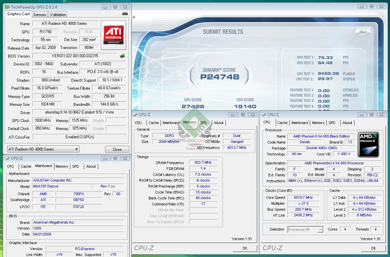
Task: Click the AMD Phenom II X4 955 Black Edition name
Action: (x=321, y=136)
